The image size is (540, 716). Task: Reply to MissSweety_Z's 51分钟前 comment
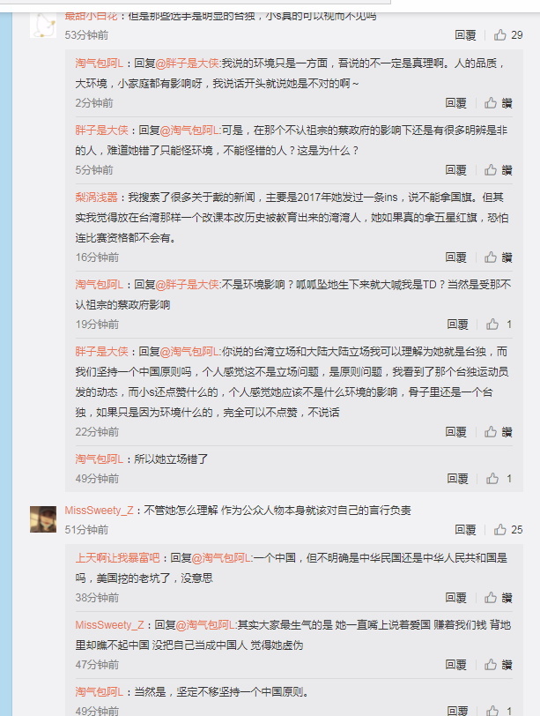pos(465,530)
